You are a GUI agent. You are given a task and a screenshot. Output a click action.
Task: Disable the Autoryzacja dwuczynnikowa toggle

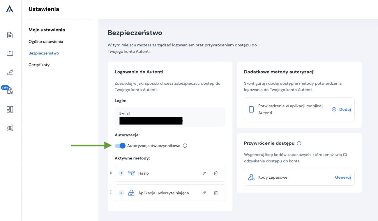pos(120,146)
